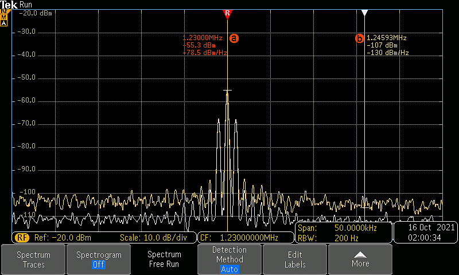Screen dimensions: 459x275
Task: Click the Scale: 10.0 dB/div readout
Action: [153, 238]
